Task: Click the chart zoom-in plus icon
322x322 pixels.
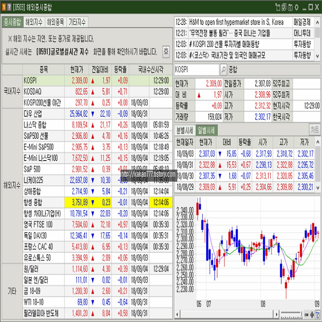Action: coord(312,315)
